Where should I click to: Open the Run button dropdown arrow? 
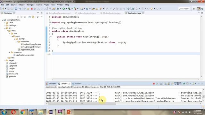(66, 9)
